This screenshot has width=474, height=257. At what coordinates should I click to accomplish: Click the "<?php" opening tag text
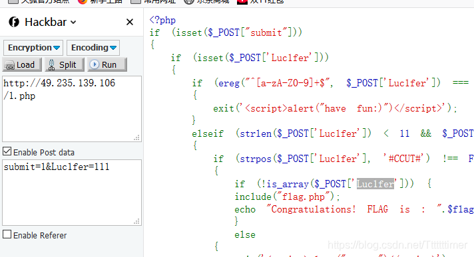(162, 20)
